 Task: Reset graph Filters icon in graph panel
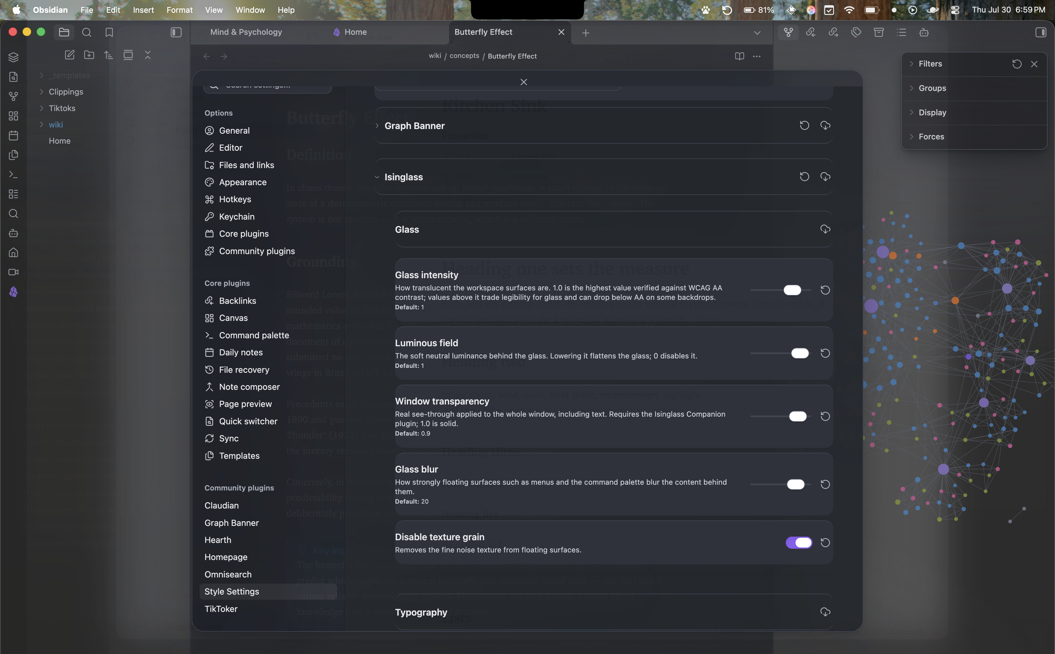[x=1017, y=64]
